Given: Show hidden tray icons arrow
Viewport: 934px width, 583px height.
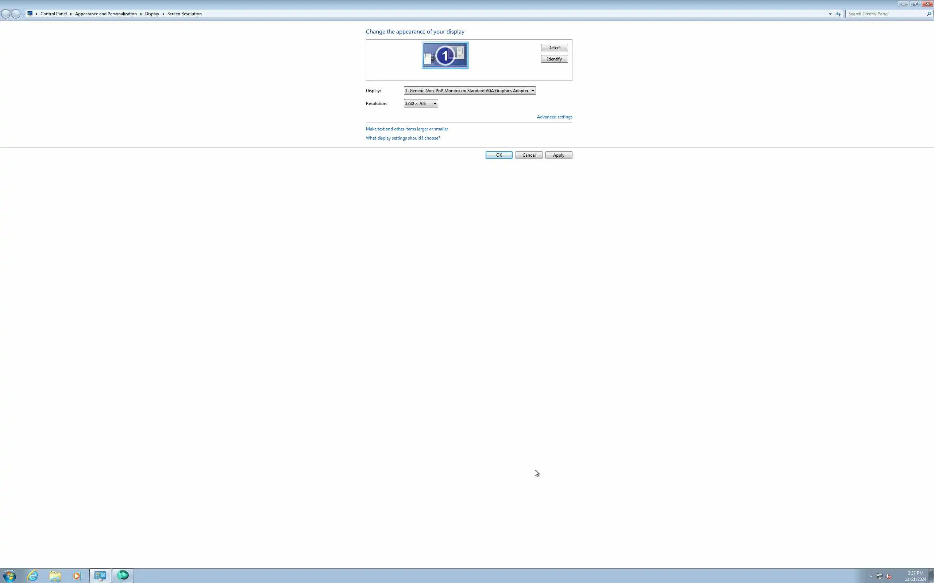Looking at the screenshot, I should (x=871, y=576).
